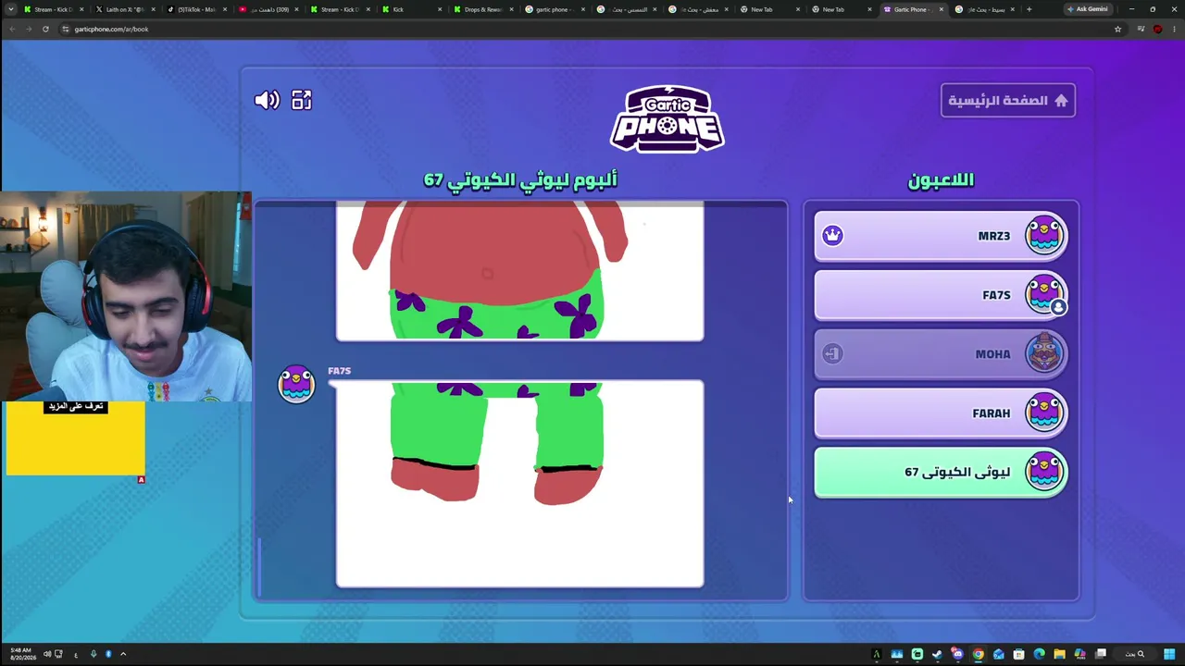Open Steam from the taskbar

[x=937, y=654]
